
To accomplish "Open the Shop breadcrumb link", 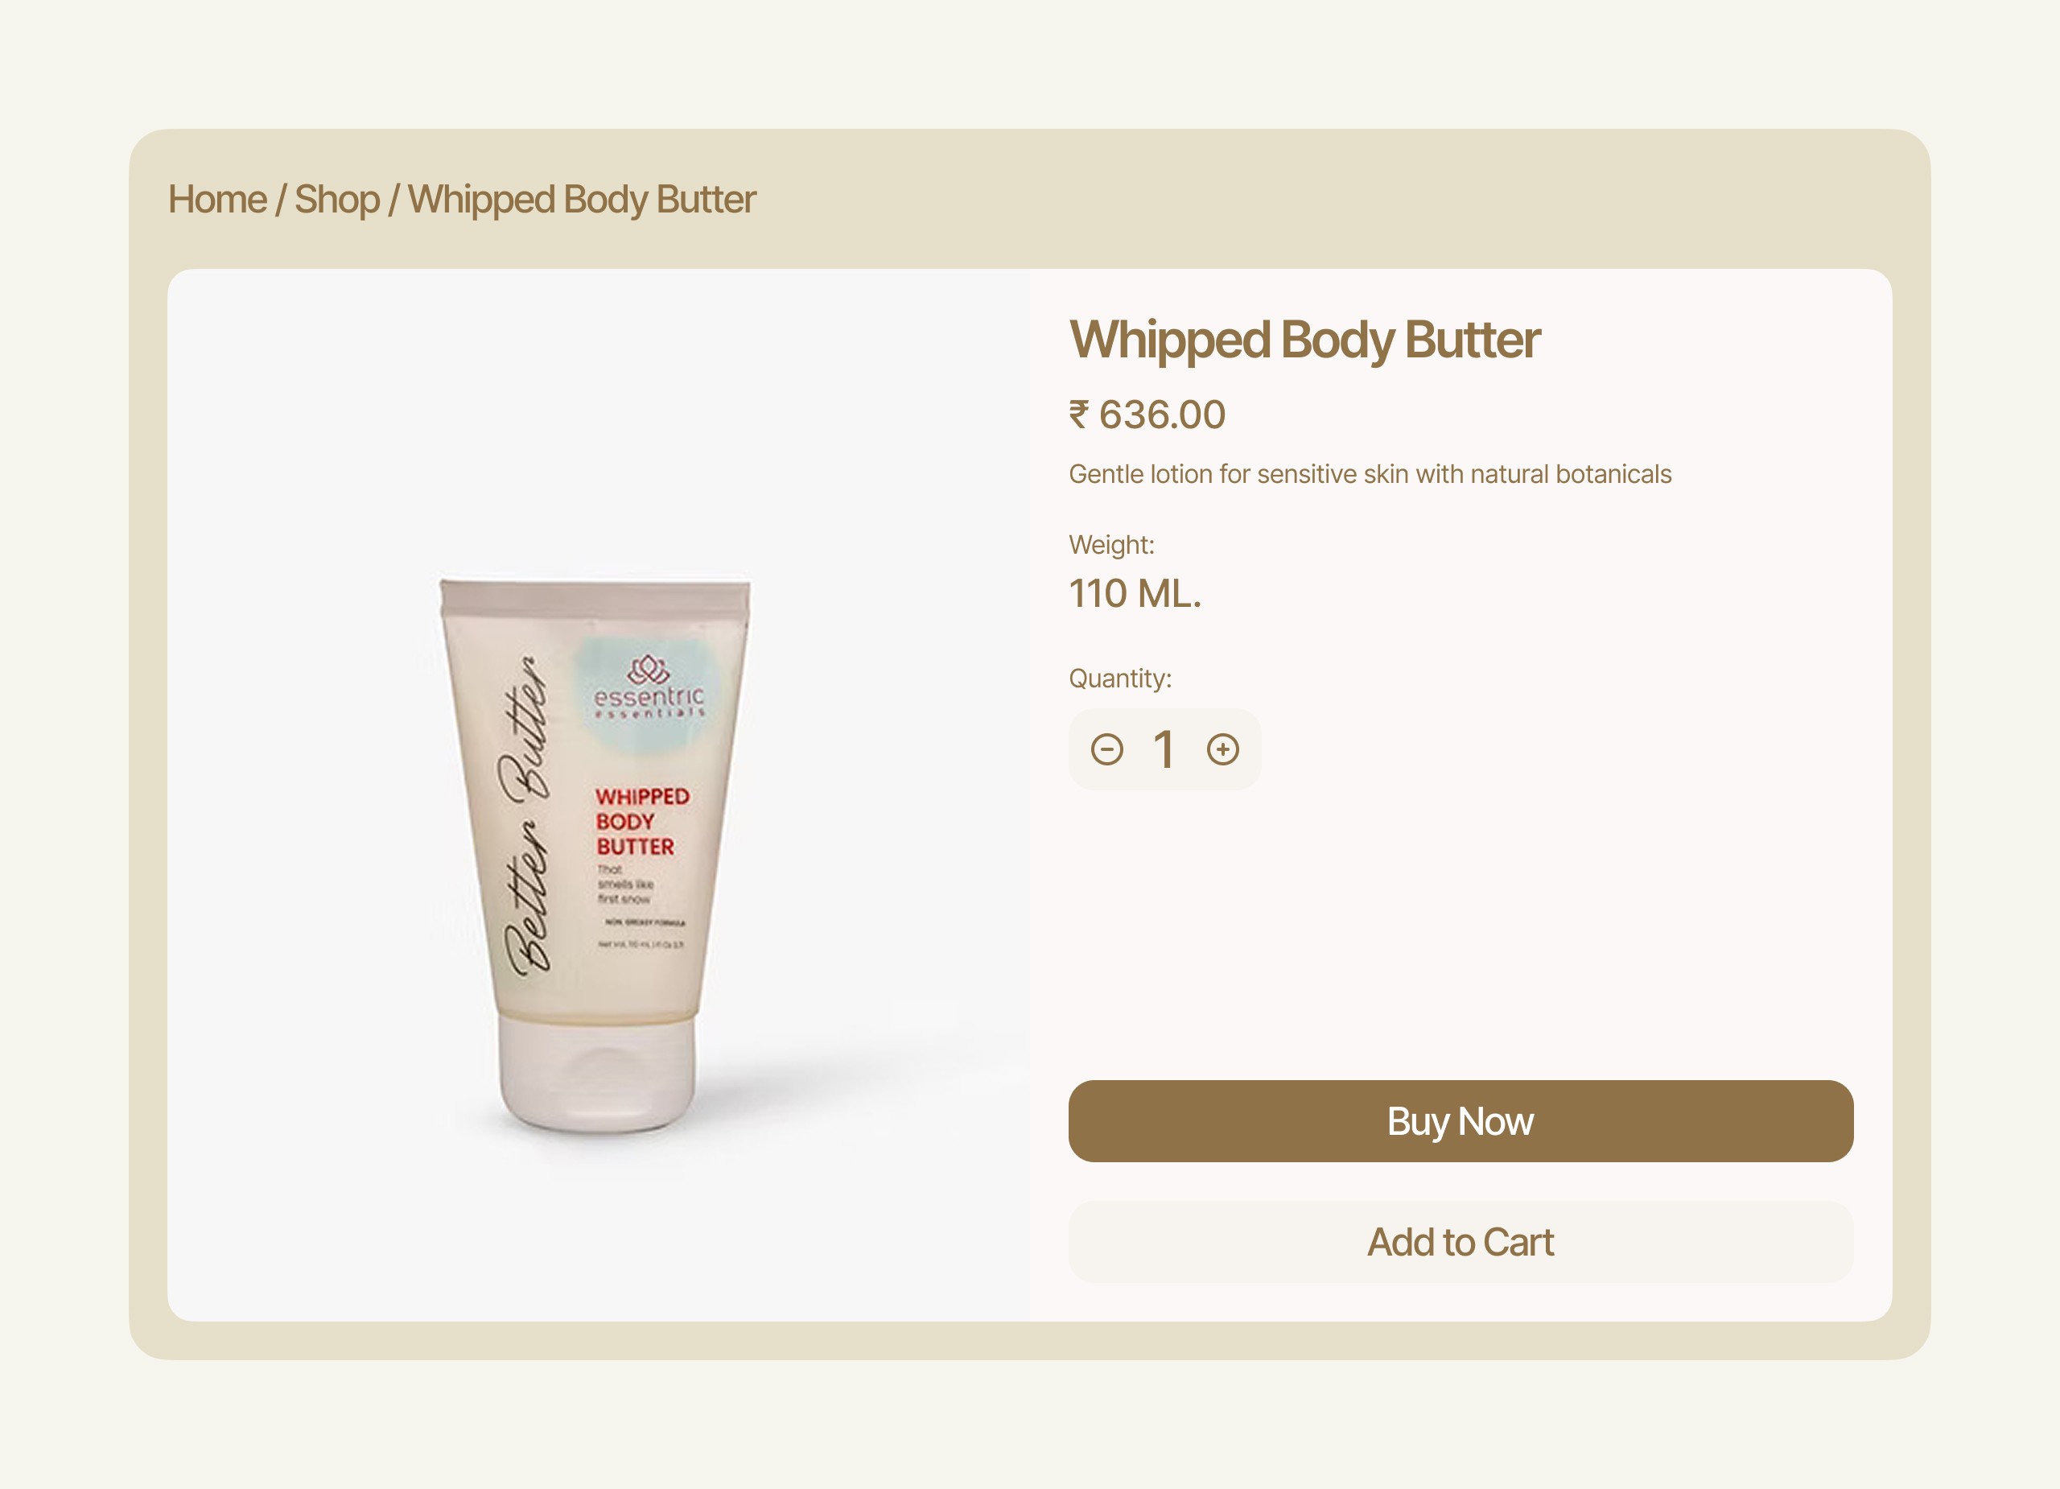I will [337, 200].
